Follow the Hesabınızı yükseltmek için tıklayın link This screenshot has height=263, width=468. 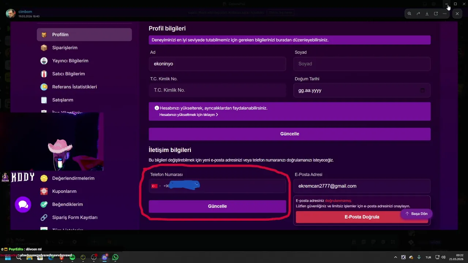(x=189, y=115)
